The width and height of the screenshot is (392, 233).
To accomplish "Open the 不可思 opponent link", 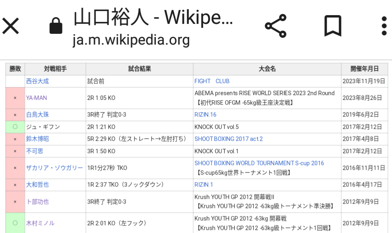I will (35, 151).
